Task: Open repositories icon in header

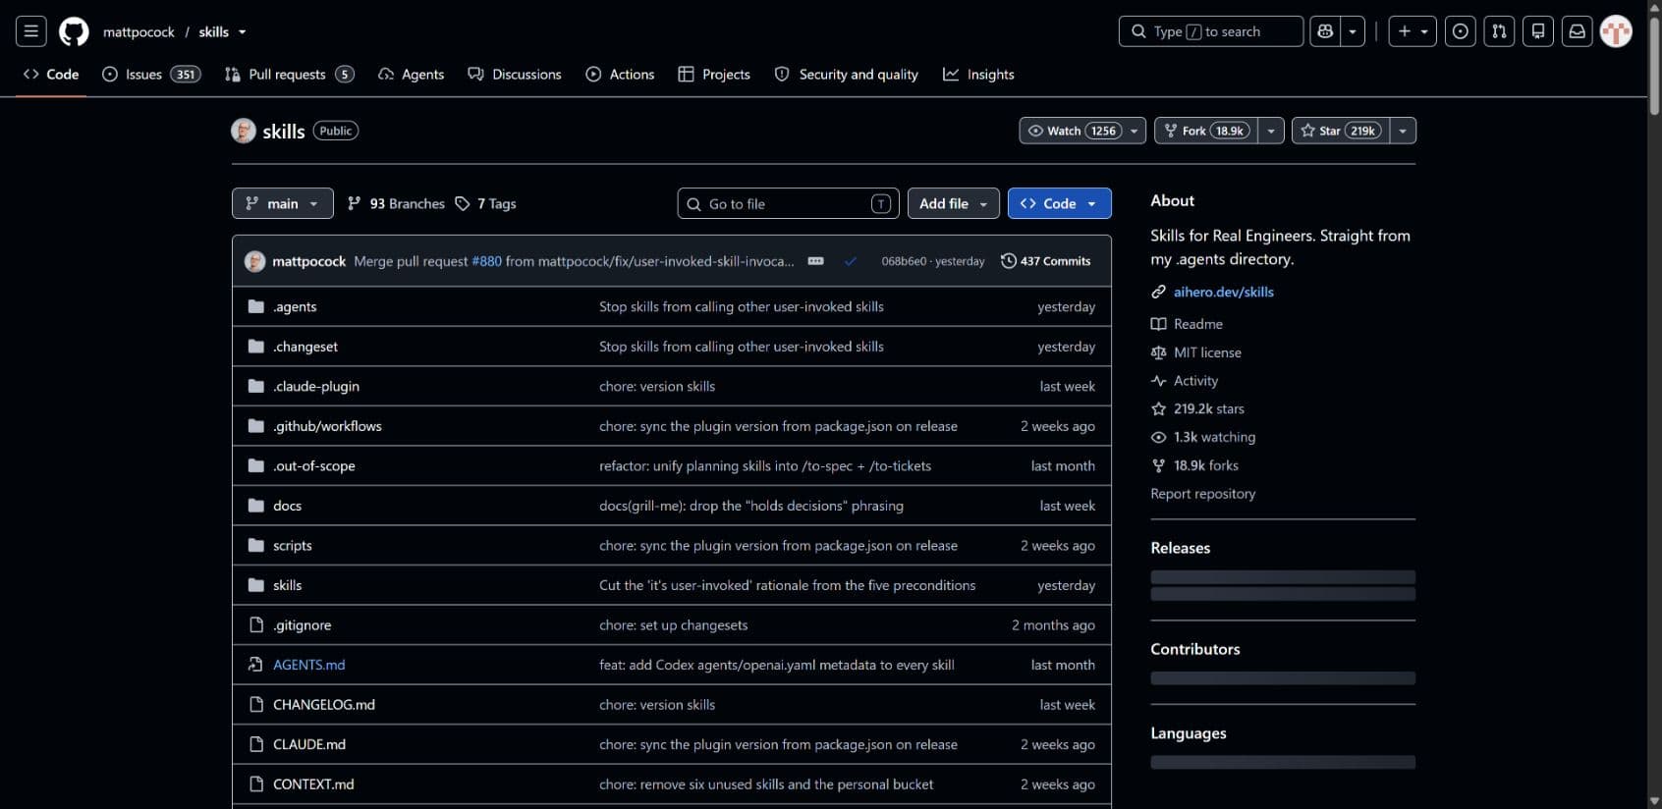Action: pyautogui.click(x=1538, y=31)
